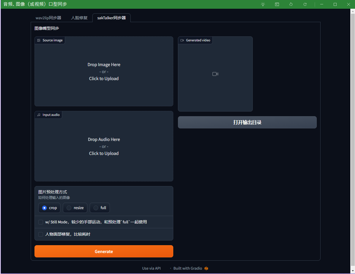This screenshot has height=274, width=355.
Task: Select the resize preprocessing option
Action: pos(69,208)
